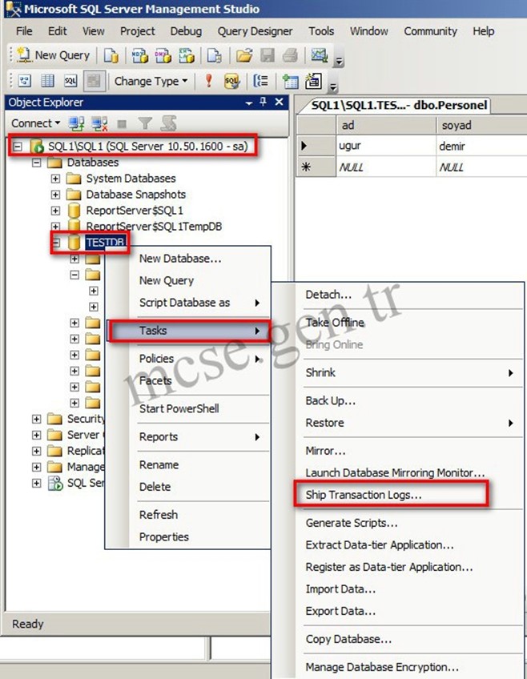Open a Database Engine Query icon
The height and width of the screenshot is (679, 527).
[111, 55]
